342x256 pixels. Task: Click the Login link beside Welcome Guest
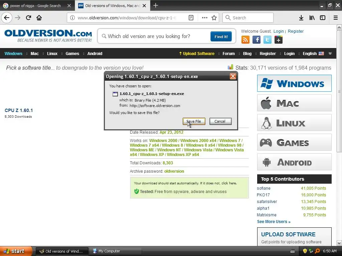point(279,31)
